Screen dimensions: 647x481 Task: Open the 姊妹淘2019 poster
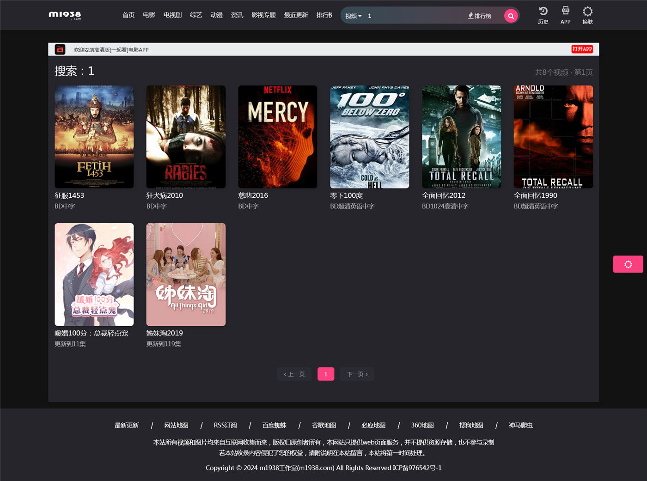(186, 274)
